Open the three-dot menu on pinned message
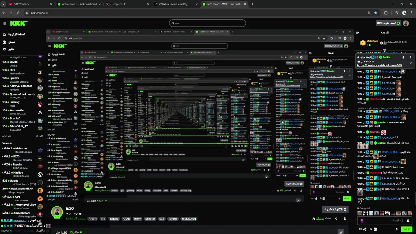The image size is (416, 234). tap(410, 57)
